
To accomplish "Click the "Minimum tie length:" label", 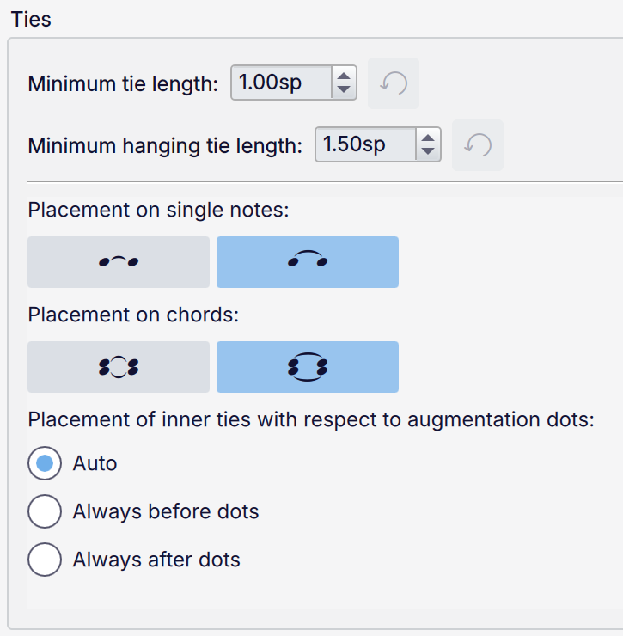I will (x=123, y=84).
